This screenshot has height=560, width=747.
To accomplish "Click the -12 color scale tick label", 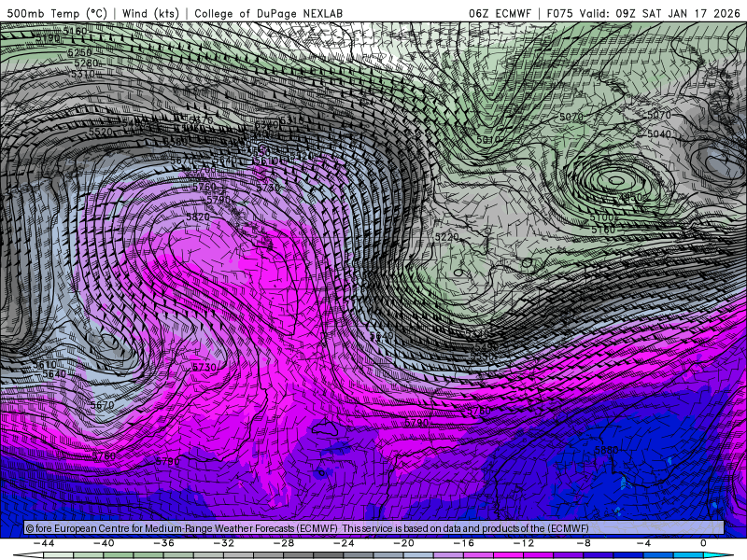I will tap(524, 543).
